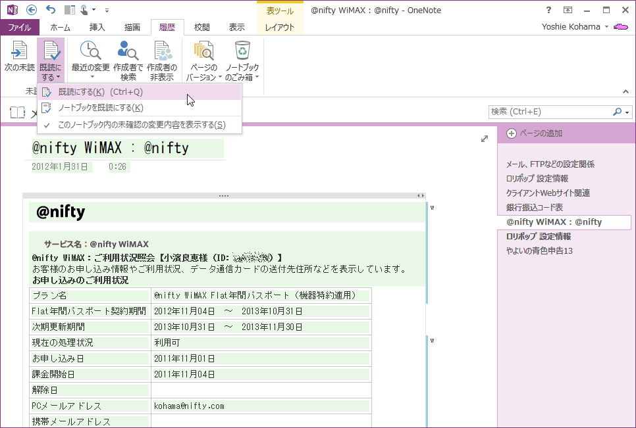
Task: Select menu item 既読にする (Ctrl+Q)
Action: (x=140, y=92)
